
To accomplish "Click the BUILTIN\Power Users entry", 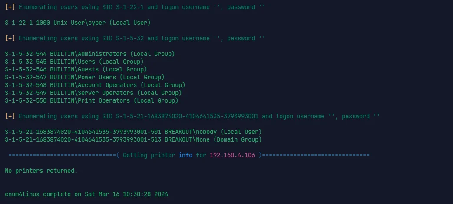I will tap(85, 77).
